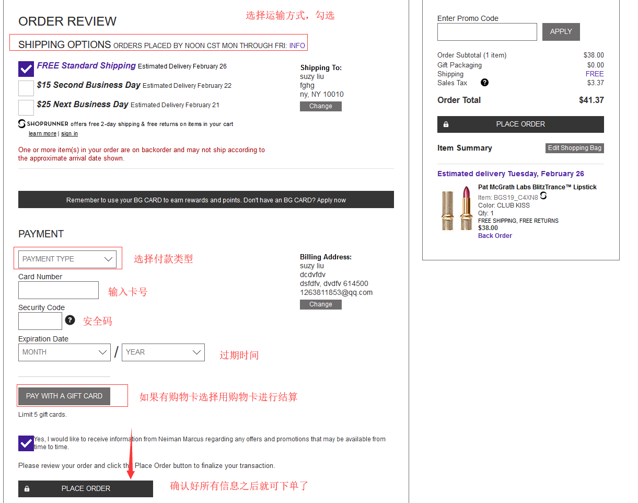Open the PAYMENT TYPE dropdown

click(x=67, y=259)
